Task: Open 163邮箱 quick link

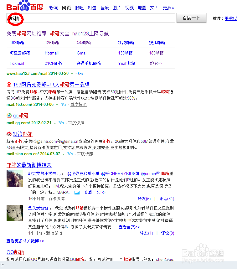Action: (17, 43)
